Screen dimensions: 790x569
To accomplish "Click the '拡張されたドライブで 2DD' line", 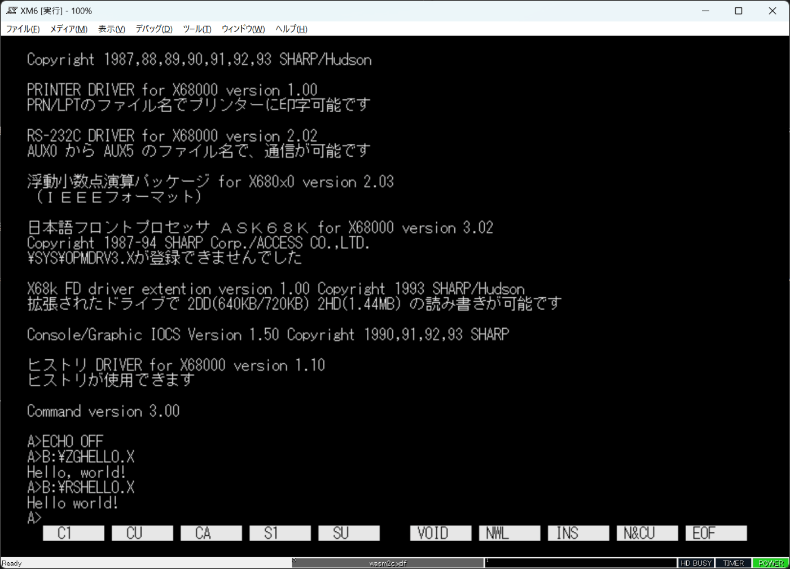I will tap(295, 304).
